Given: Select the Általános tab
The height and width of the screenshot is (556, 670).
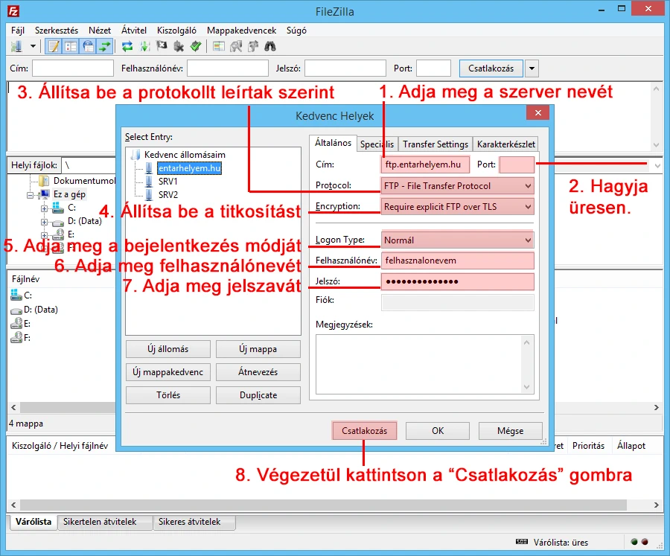Looking at the screenshot, I should tap(334, 143).
